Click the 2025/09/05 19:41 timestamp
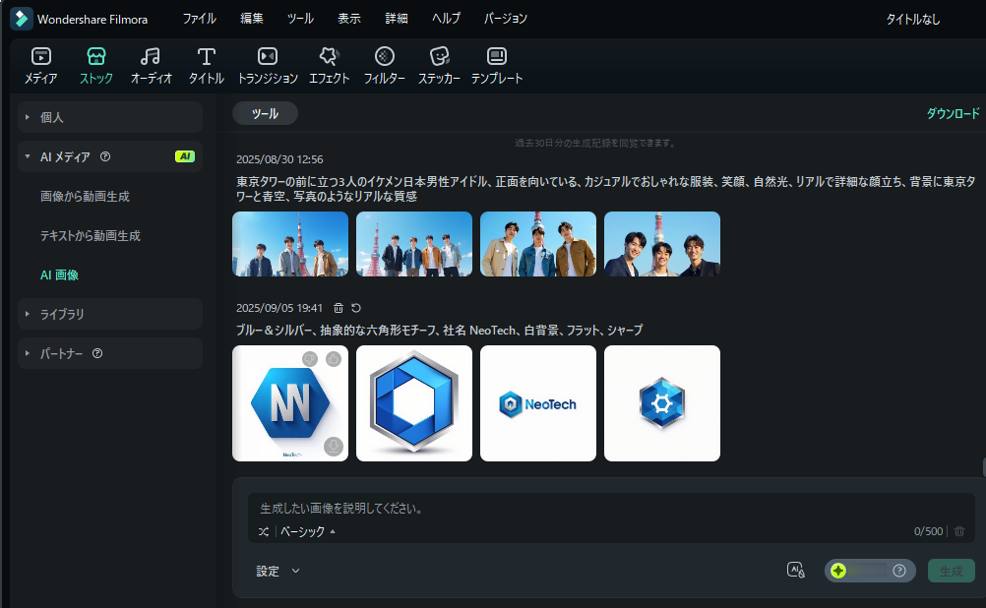Screen dimensions: 986x608 [279, 308]
